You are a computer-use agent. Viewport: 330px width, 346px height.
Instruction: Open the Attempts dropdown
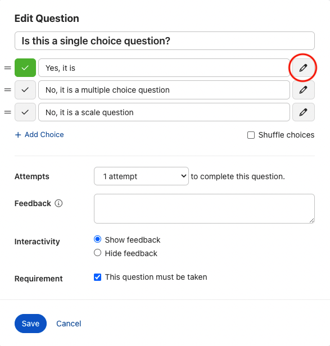(141, 176)
